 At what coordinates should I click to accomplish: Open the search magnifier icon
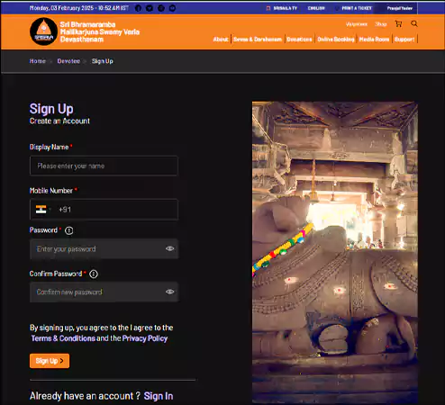[x=414, y=23]
